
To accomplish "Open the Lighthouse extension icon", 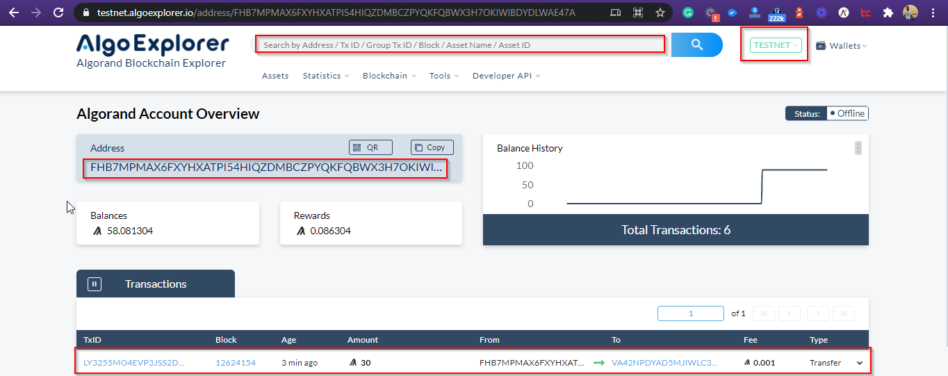I will [x=799, y=13].
